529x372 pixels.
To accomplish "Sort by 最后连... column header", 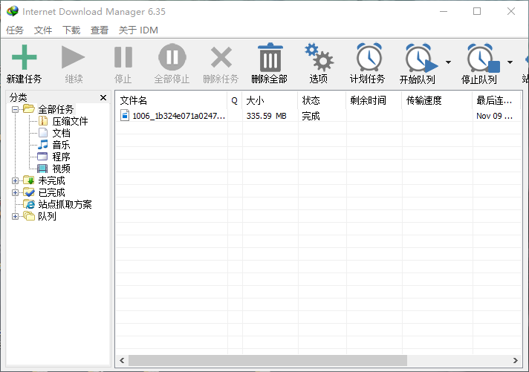I will pyautogui.click(x=497, y=100).
